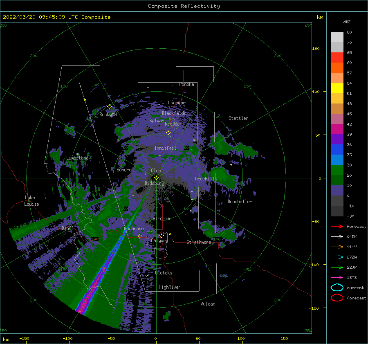Image resolution: width=368 pixels, height=344 pixels.
Task: Click the white 04DK arrow icon
Action: pyautogui.click(x=337, y=237)
